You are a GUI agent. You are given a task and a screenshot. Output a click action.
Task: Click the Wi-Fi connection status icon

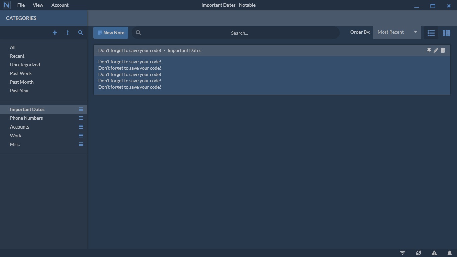(x=402, y=253)
